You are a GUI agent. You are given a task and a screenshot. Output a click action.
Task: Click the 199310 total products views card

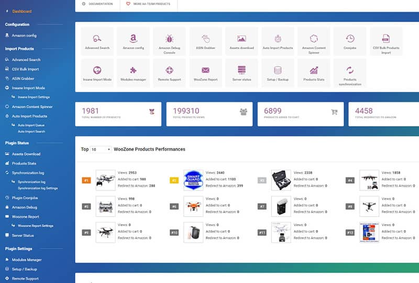click(x=209, y=114)
